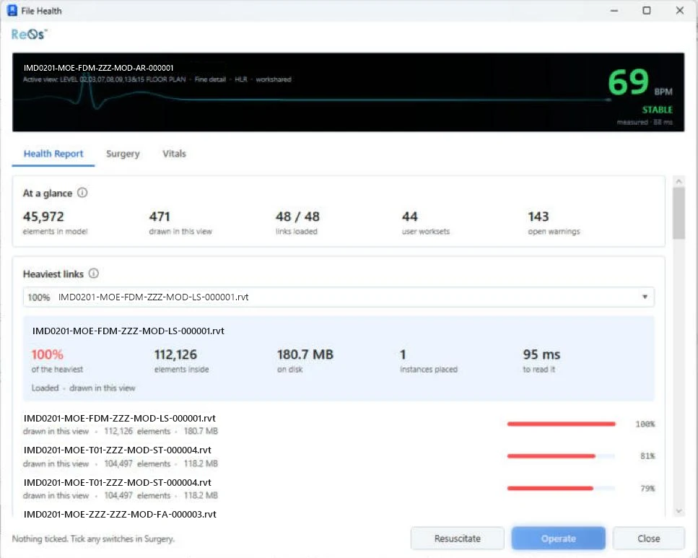
Task: Open the Heaviest links dropdown
Action: tap(339, 297)
